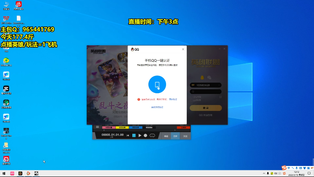Image resolution: width=314 pixels, height=177 pixels.
Task: Open the red-white app icon at desktop bottom
Action: (x=6, y=160)
